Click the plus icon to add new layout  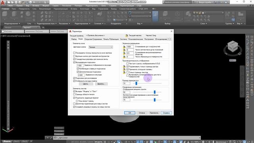coord(31,141)
